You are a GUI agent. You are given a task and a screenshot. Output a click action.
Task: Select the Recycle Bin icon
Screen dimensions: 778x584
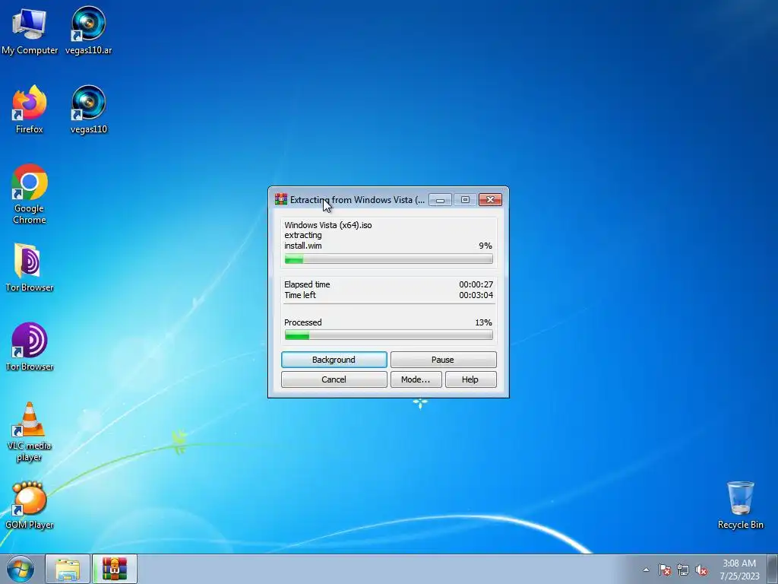coord(740,506)
